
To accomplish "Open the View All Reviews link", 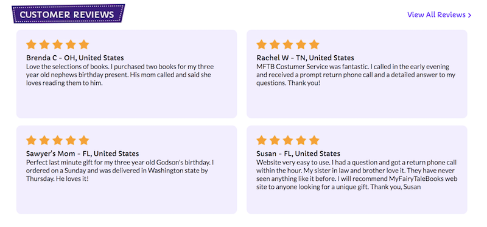I will (439, 15).
